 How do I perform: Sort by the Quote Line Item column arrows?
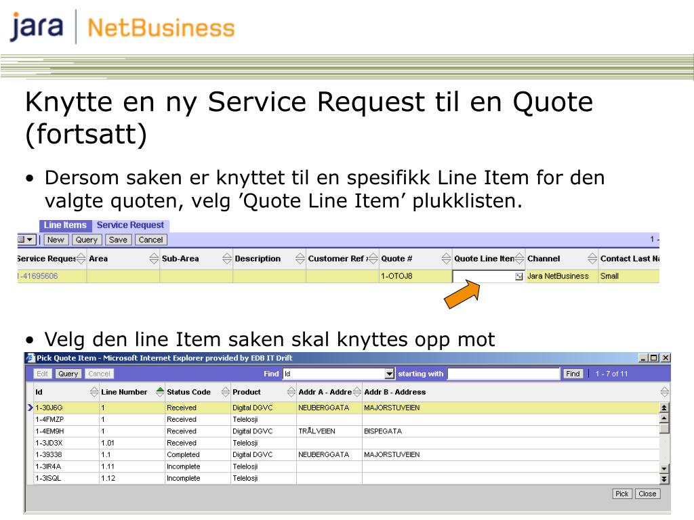tap(519, 259)
